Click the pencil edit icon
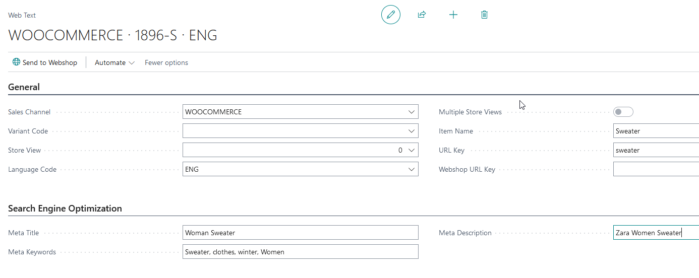This screenshot has height=278, width=699. [390, 15]
